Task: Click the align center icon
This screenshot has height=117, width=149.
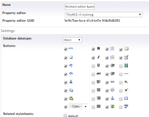Action: click(99, 90)
